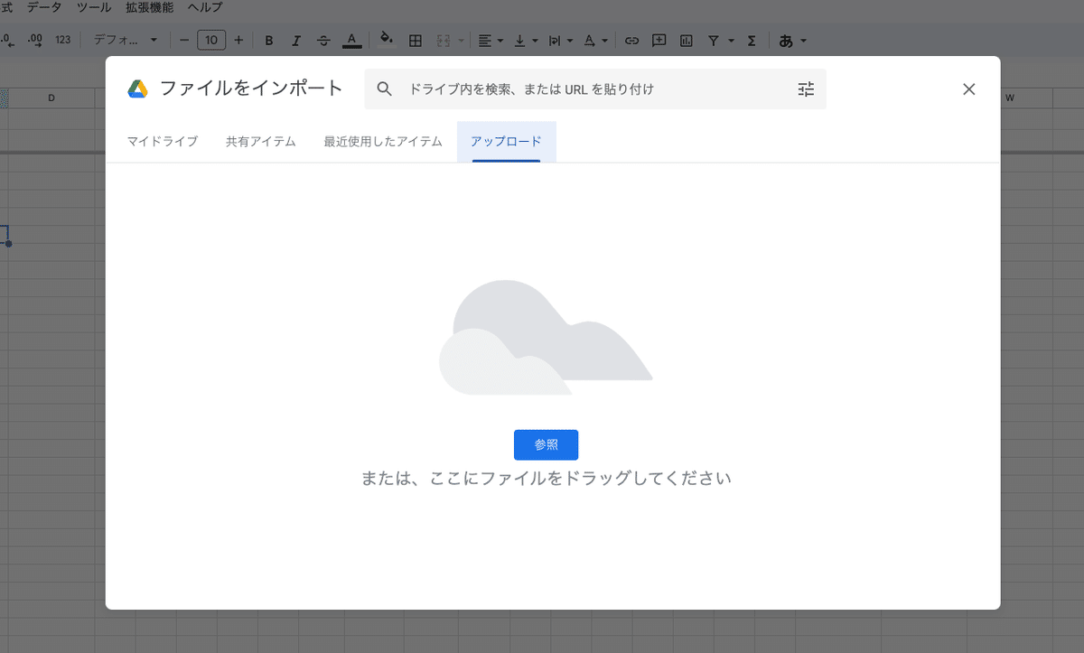Open the text wrapping dropdown

pos(560,40)
